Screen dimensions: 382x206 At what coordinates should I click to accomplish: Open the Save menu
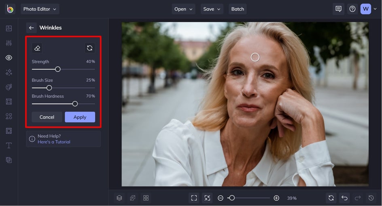(x=212, y=9)
